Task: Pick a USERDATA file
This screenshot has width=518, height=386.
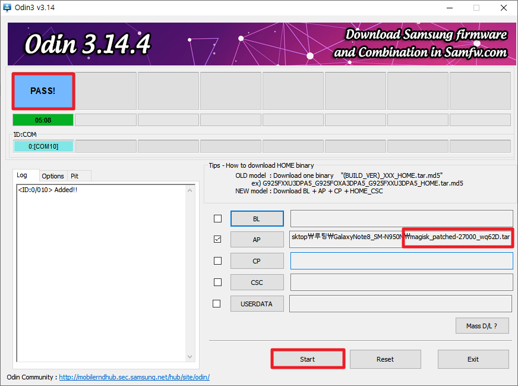Action: 257,304
